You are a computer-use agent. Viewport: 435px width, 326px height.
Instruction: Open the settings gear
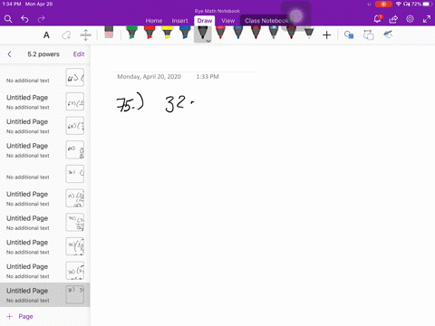pos(410,19)
